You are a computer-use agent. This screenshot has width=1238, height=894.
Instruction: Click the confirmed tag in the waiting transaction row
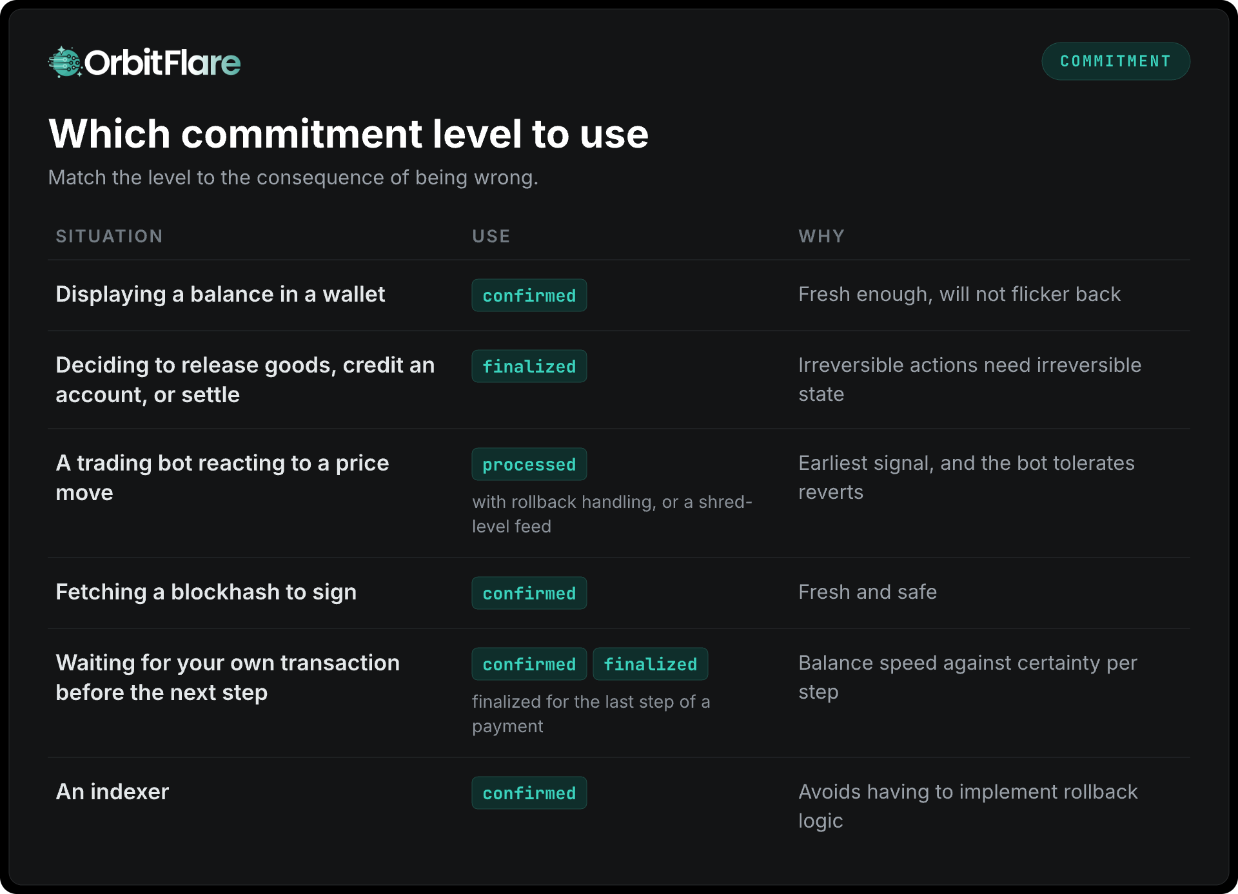pos(529,664)
